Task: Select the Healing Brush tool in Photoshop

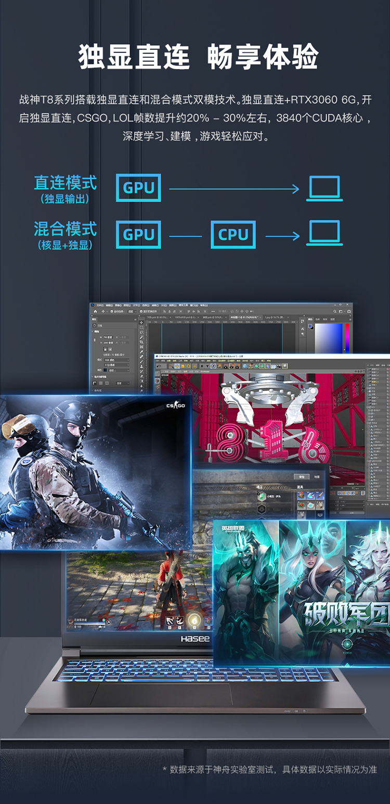Action: pos(141,357)
